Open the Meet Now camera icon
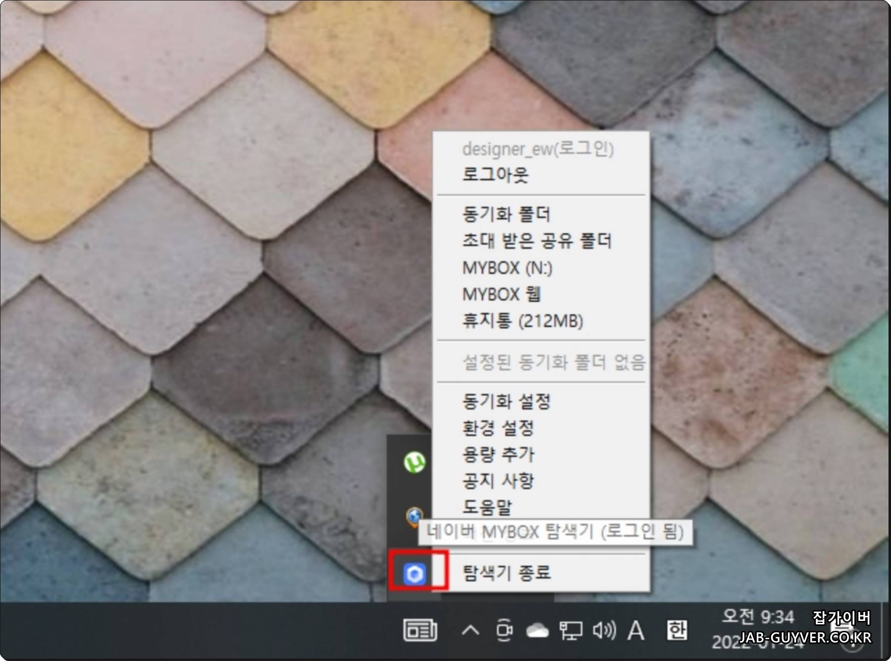The width and height of the screenshot is (891, 661). coord(504,630)
